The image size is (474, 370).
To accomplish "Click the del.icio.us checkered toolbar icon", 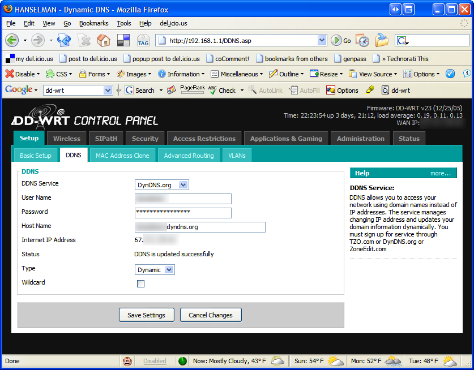I will tap(123, 40).
